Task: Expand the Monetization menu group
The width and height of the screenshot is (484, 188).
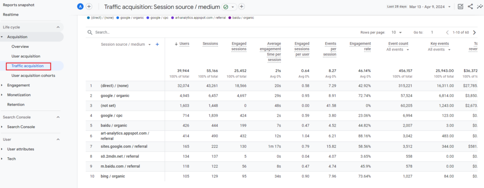Action: [2, 95]
